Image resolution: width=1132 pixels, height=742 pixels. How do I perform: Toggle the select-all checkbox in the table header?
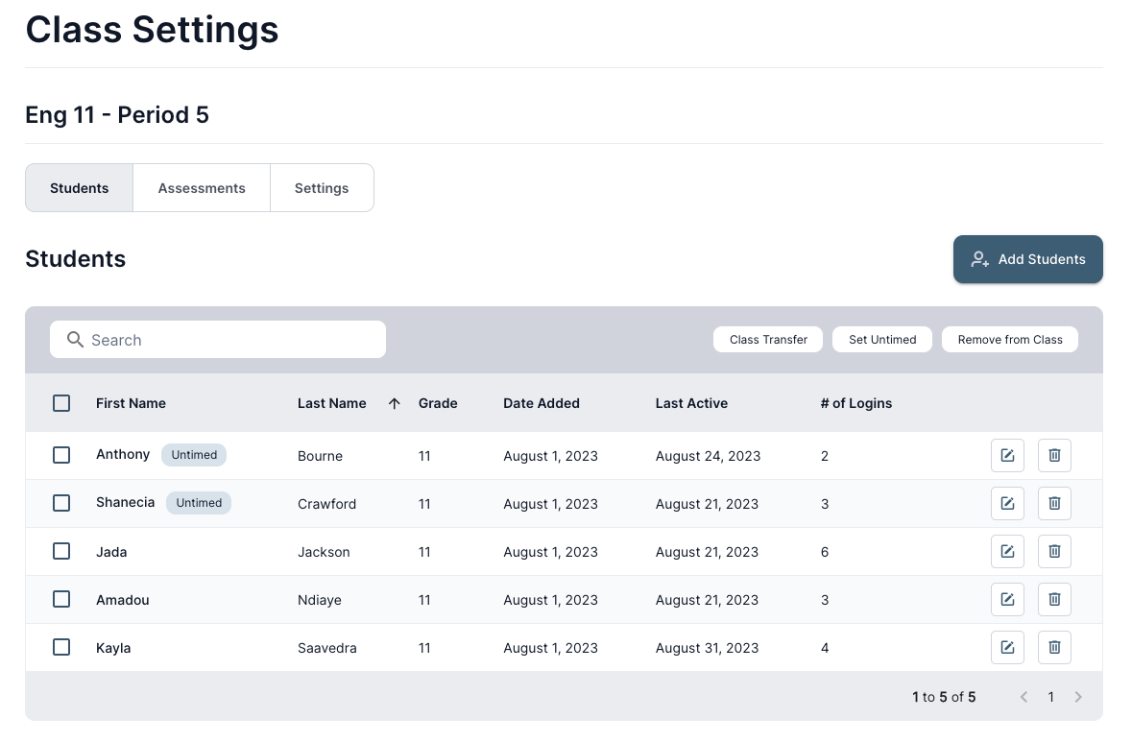coord(61,404)
